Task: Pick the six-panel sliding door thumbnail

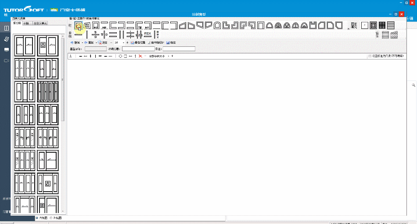Action: (48, 92)
